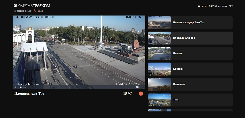The height and width of the screenshot is (118, 245).
Task: Select the Бостери camera title
Action: click(178, 69)
